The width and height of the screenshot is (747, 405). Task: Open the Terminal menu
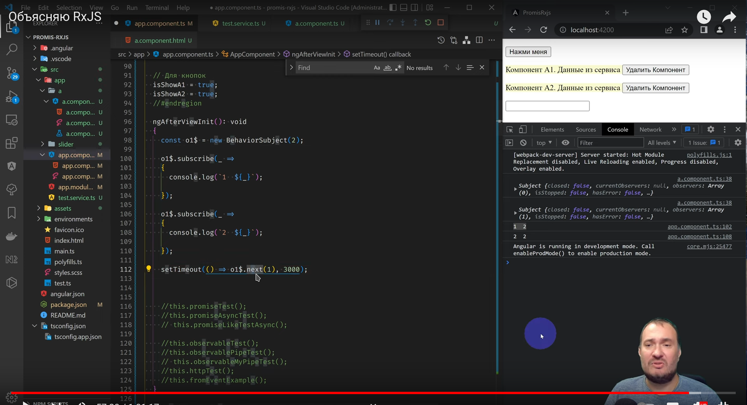(157, 7)
